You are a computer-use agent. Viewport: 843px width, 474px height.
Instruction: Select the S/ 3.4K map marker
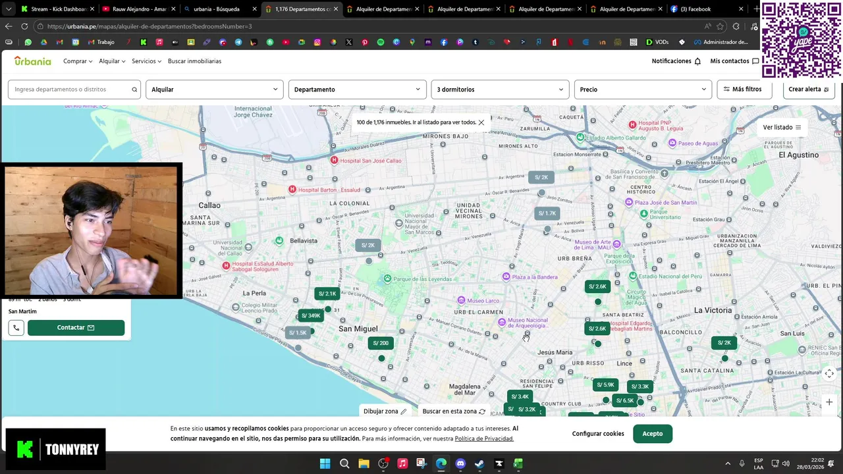pos(520,397)
